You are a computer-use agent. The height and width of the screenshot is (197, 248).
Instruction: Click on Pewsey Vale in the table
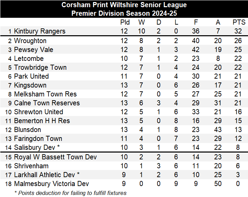point(33,50)
